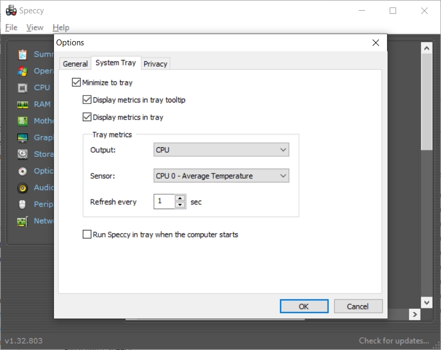
Task: Click the RAM module icon in sidebar
Action: pos(22,105)
